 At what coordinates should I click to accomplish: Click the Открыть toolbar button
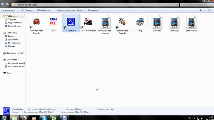(27, 10)
